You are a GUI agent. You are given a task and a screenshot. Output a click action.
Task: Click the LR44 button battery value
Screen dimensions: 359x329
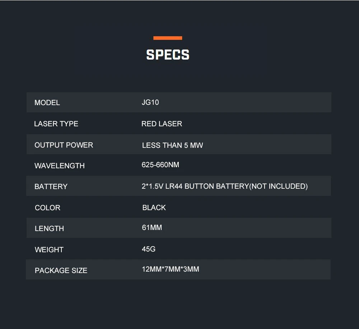click(x=225, y=186)
